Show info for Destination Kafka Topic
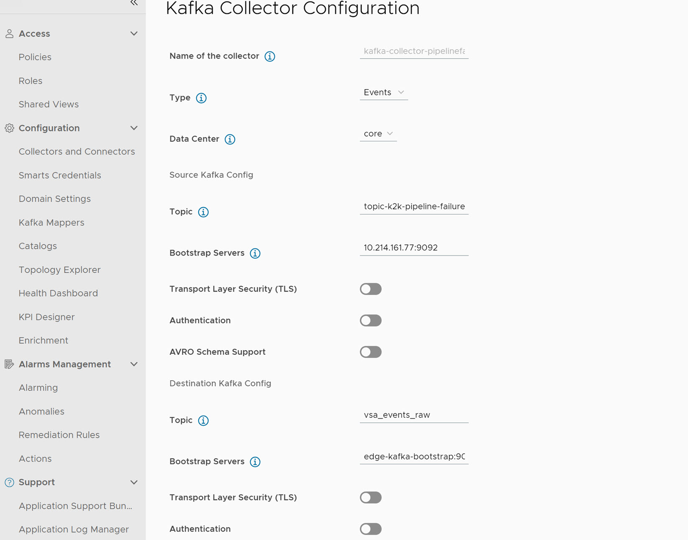 click(x=203, y=420)
